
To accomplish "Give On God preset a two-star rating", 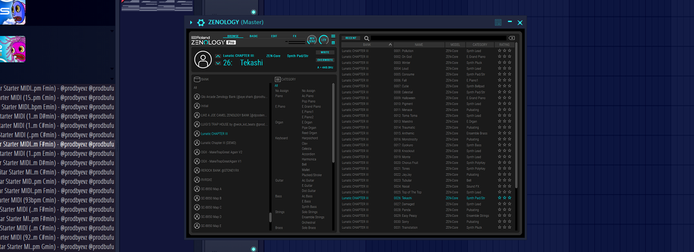I will pyautogui.click(x=504, y=57).
